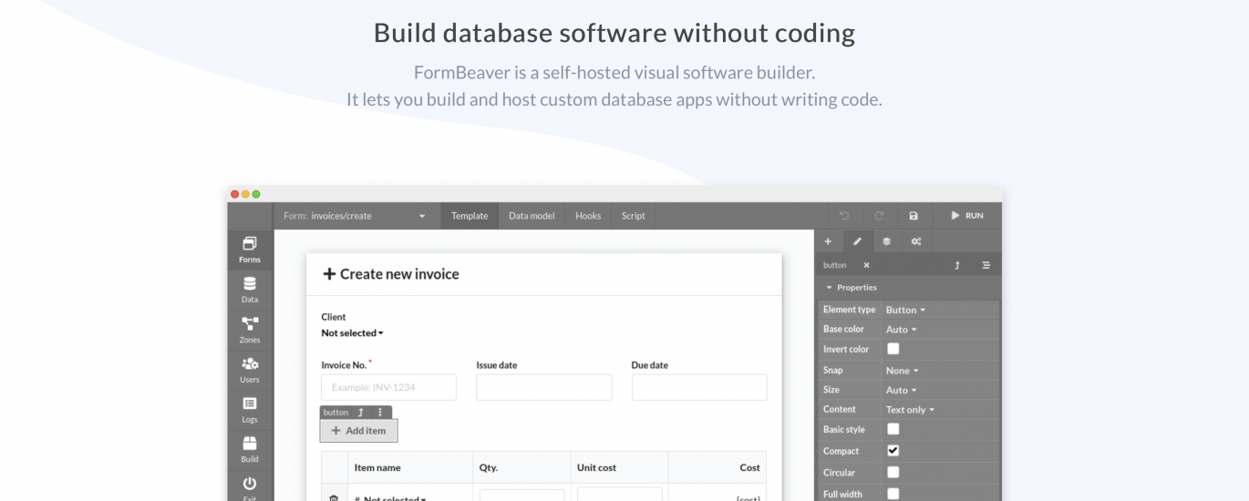Switch to the Script tab
Image resolution: width=1249 pixels, height=501 pixels.
[x=634, y=216]
